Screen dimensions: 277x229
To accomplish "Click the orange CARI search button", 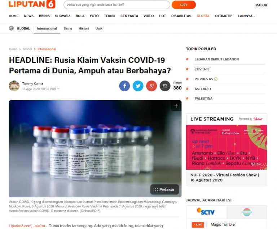I will 184,5.
